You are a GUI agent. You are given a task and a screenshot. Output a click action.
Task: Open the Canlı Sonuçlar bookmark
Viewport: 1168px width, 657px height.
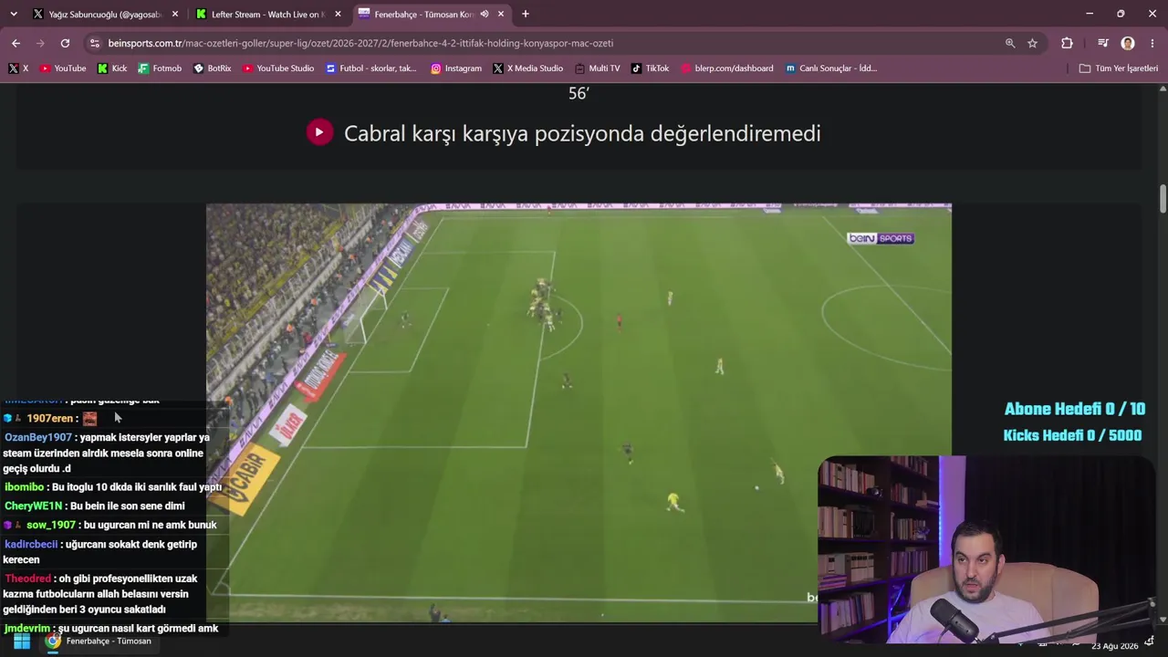click(x=831, y=68)
